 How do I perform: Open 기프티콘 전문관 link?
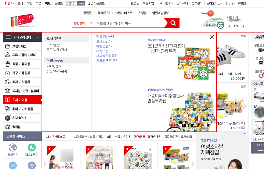tap(107, 60)
